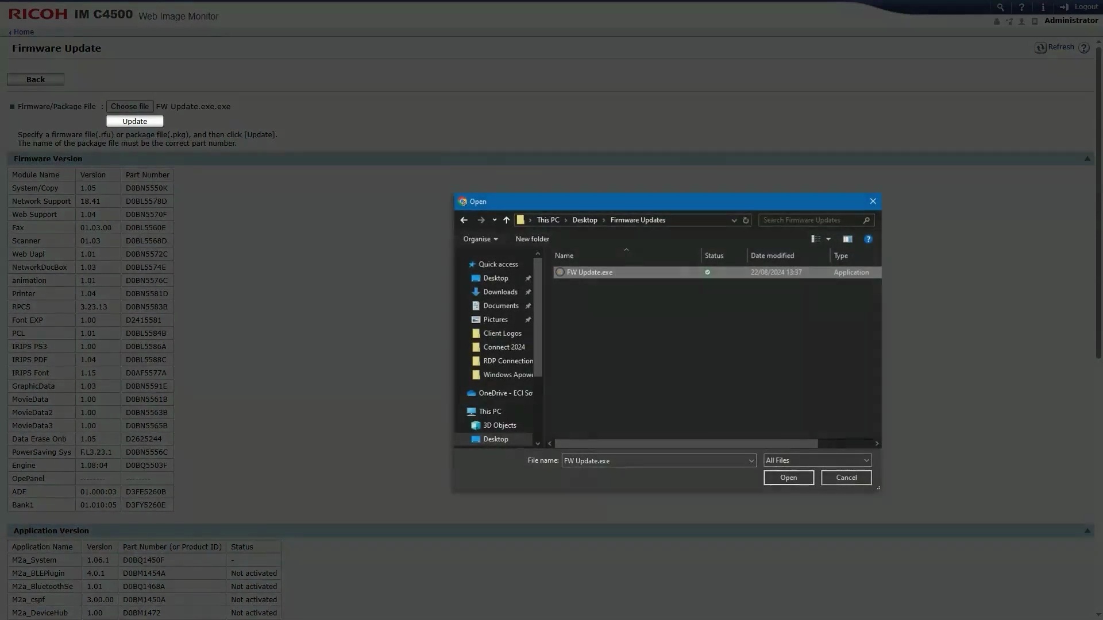Image resolution: width=1103 pixels, height=620 pixels.
Task: Collapse the Application Version section arrow
Action: click(1087, 531)
